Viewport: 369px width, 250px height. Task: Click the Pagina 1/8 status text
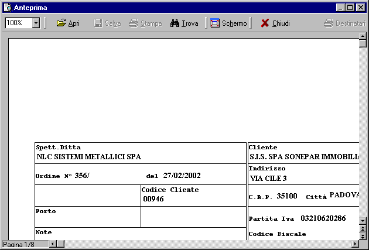point(19,244)
